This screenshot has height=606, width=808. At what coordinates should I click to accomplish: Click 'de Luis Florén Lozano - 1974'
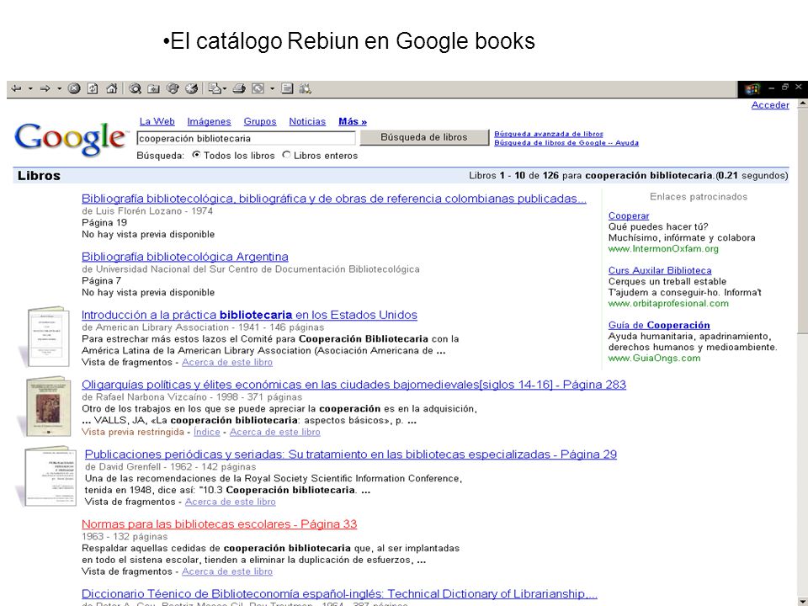pyautogui.click(x=147, y=210)
